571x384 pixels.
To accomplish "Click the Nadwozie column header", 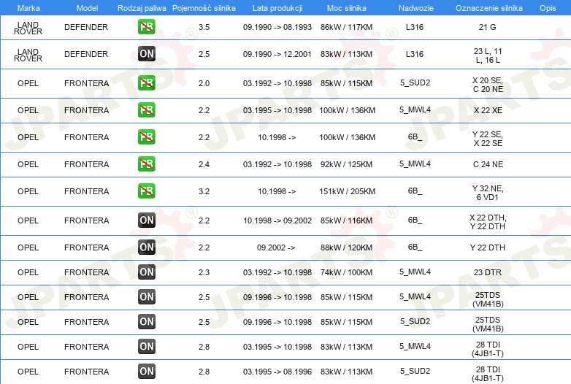I will pos(416,8).
